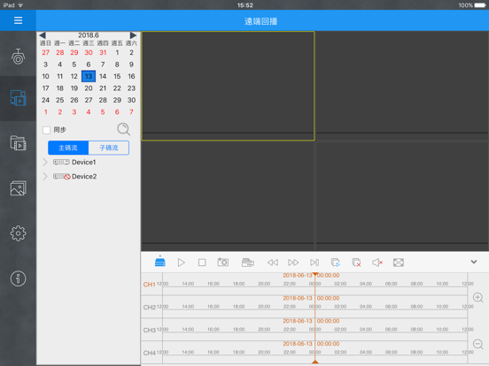Open image gallery sidebar icon
This screenshot has width=489, height=366.
click(x=18, y=188)
